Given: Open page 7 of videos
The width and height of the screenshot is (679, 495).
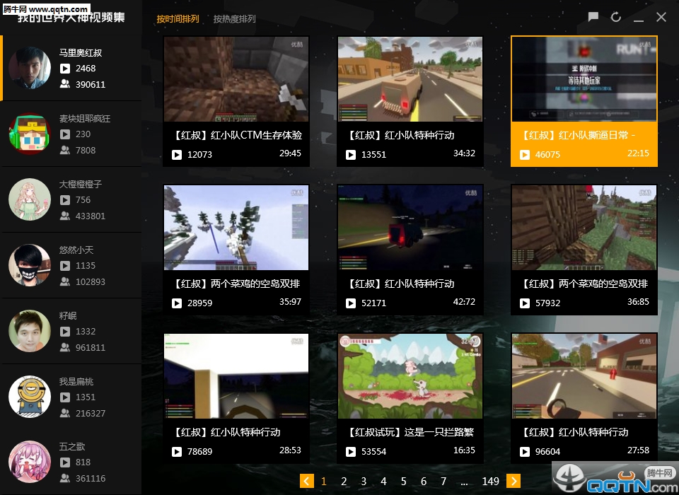Looking at the screenshot, I should [443, 481].
